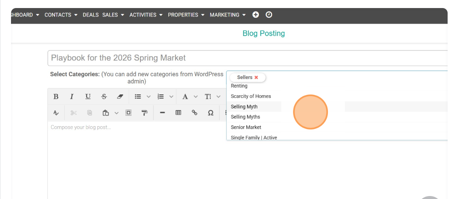
Task: Insert a table into the post
Action: click(x=178, y=113)
